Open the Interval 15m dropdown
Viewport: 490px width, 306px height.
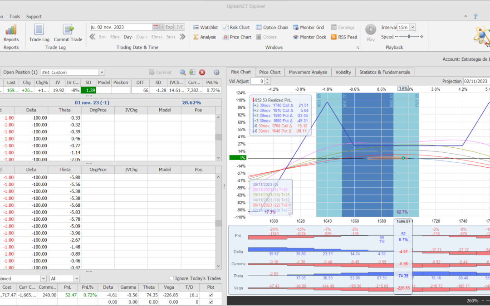[412, 27]
